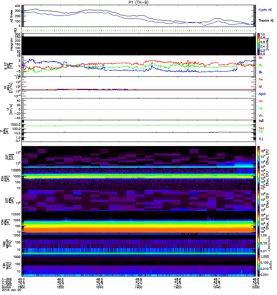Select the 'hhmm' row label
Viewport: 277px width, 295px height.
[x=6, y=287]
